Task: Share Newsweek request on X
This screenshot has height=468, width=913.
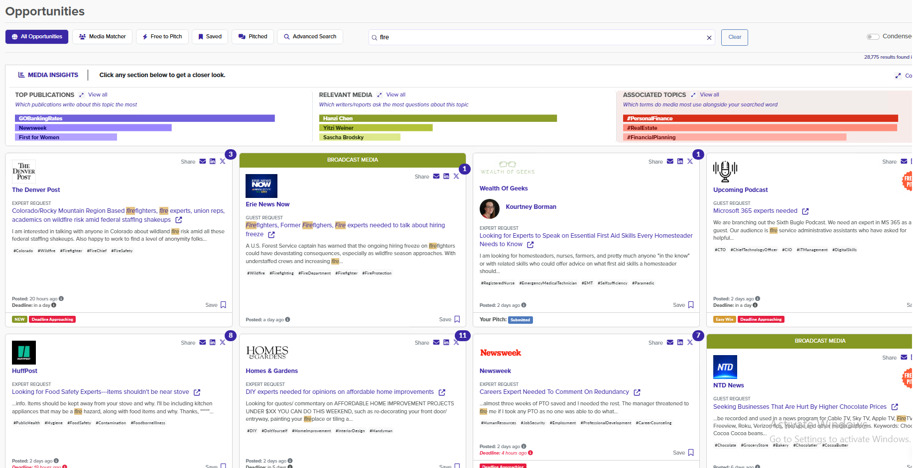Action: point(690,343)
